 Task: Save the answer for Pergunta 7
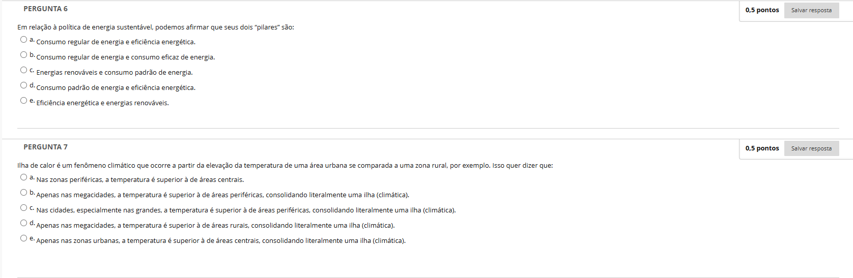coord(811,148)
